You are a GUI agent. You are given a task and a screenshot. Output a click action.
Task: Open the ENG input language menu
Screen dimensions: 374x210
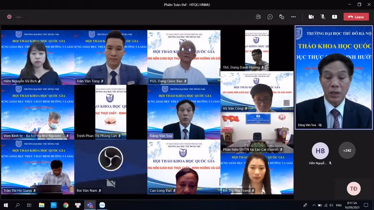click(x=339, y=205)
